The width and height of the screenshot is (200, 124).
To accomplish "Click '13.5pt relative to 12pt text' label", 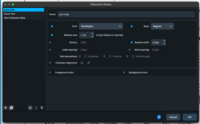I will click(110, 35).
